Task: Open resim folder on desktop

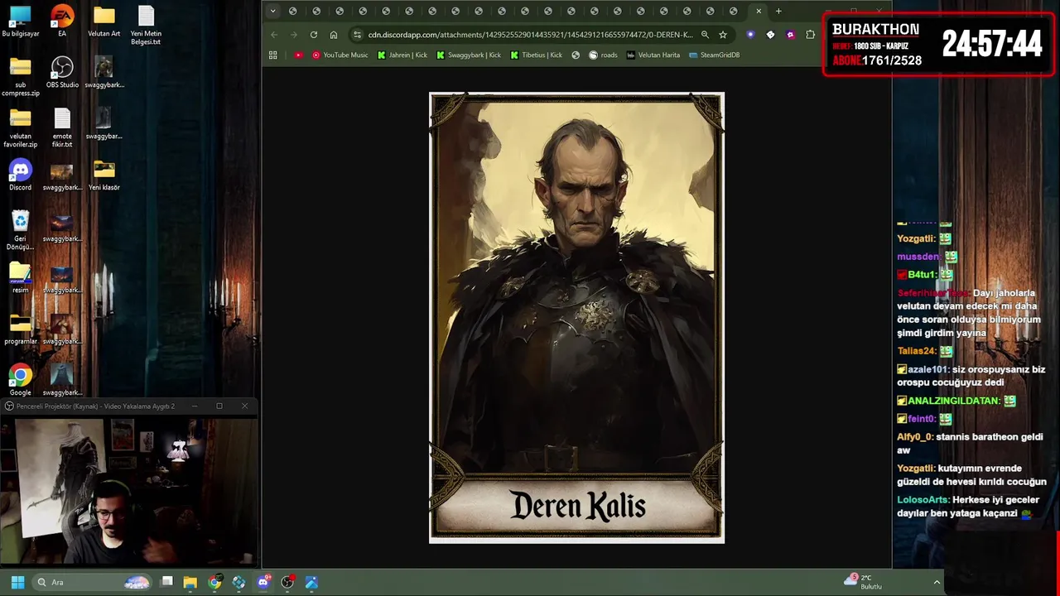Action: point(20,278)
